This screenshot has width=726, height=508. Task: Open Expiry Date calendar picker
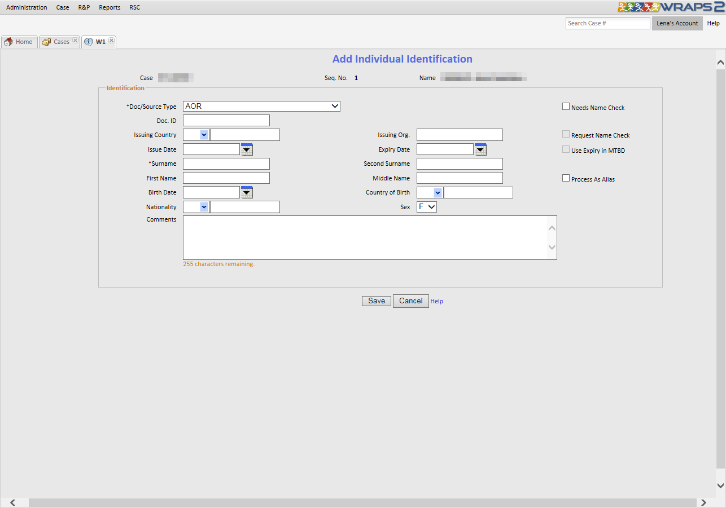[480, 149]
